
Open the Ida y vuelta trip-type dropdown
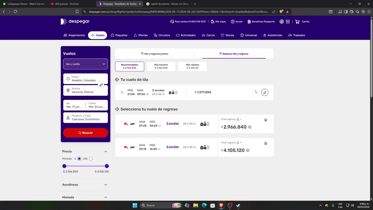pyautogui.click(x=85, y=64)
